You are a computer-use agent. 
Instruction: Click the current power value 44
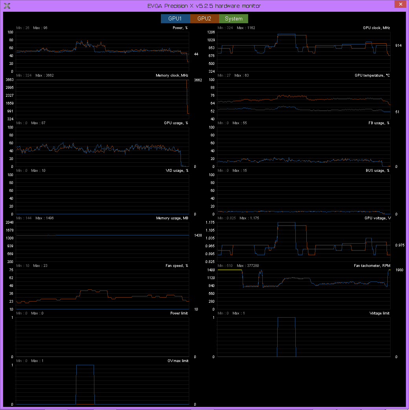(196, 54)
